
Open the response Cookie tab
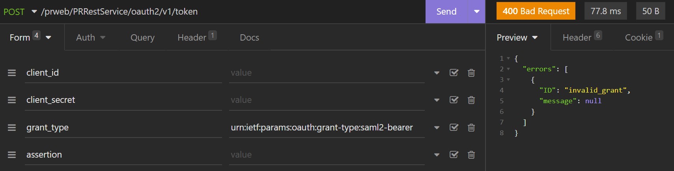(644, 37)
